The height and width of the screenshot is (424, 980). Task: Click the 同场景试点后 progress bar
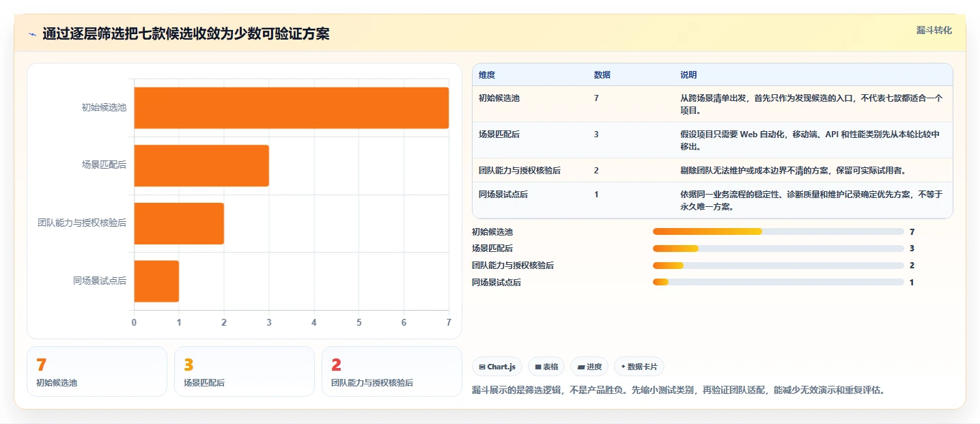coord(779,282)
